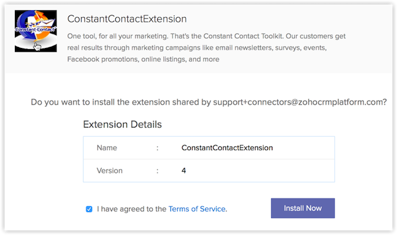Select the Extension Details heading

(122, 125)
